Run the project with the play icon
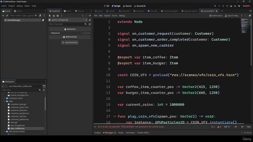This screenshot has height=142, width=253. 215,6
